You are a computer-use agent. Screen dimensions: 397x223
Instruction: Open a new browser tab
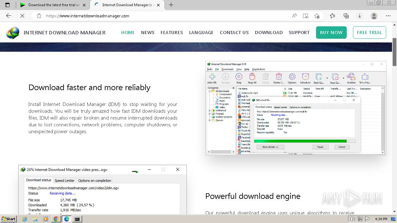(171, 5)
